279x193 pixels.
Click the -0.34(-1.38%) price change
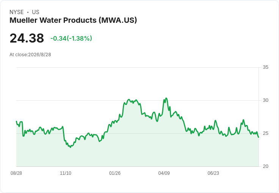coord(71,38)
